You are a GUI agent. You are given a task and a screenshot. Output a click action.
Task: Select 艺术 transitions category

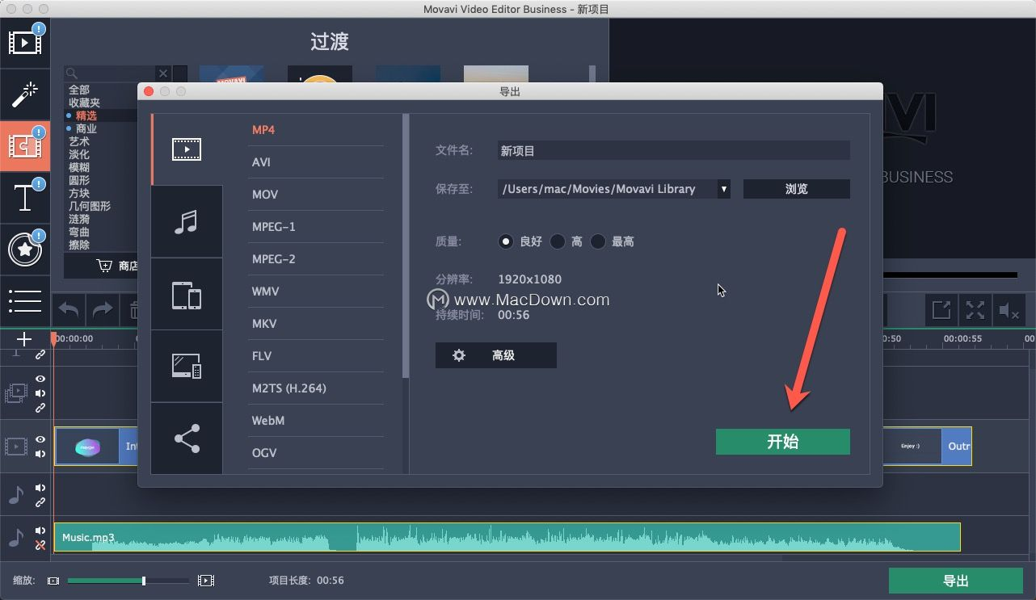click(79, 141)
